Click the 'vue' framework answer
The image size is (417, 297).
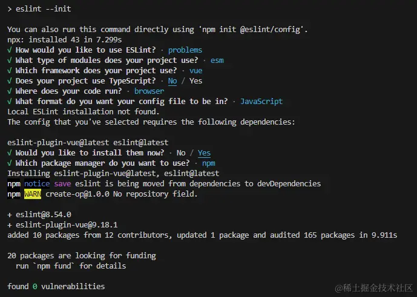[x=195, y=71]
